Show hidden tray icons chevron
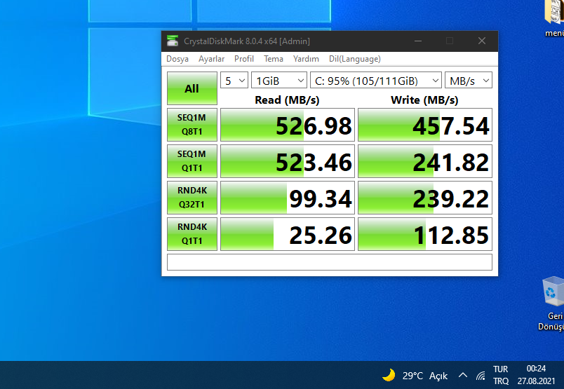Image resolution: width=564 pixels, height=389 pixels. (463, 376)
